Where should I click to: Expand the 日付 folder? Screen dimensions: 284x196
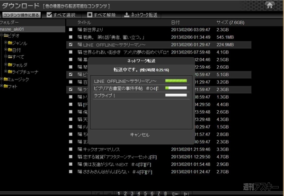click(6, 49)
